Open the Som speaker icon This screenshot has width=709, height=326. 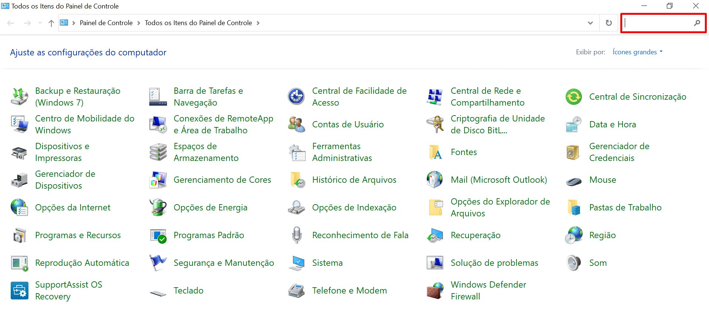point(574,263)
